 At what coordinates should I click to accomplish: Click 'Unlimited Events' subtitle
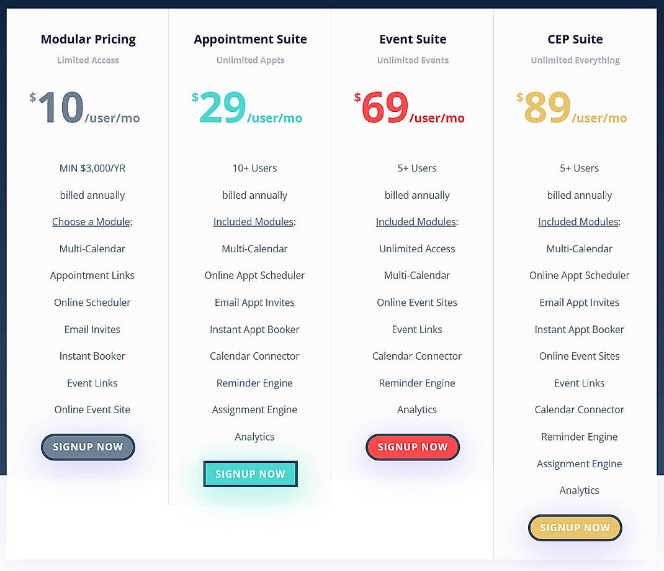coord(413,60)
